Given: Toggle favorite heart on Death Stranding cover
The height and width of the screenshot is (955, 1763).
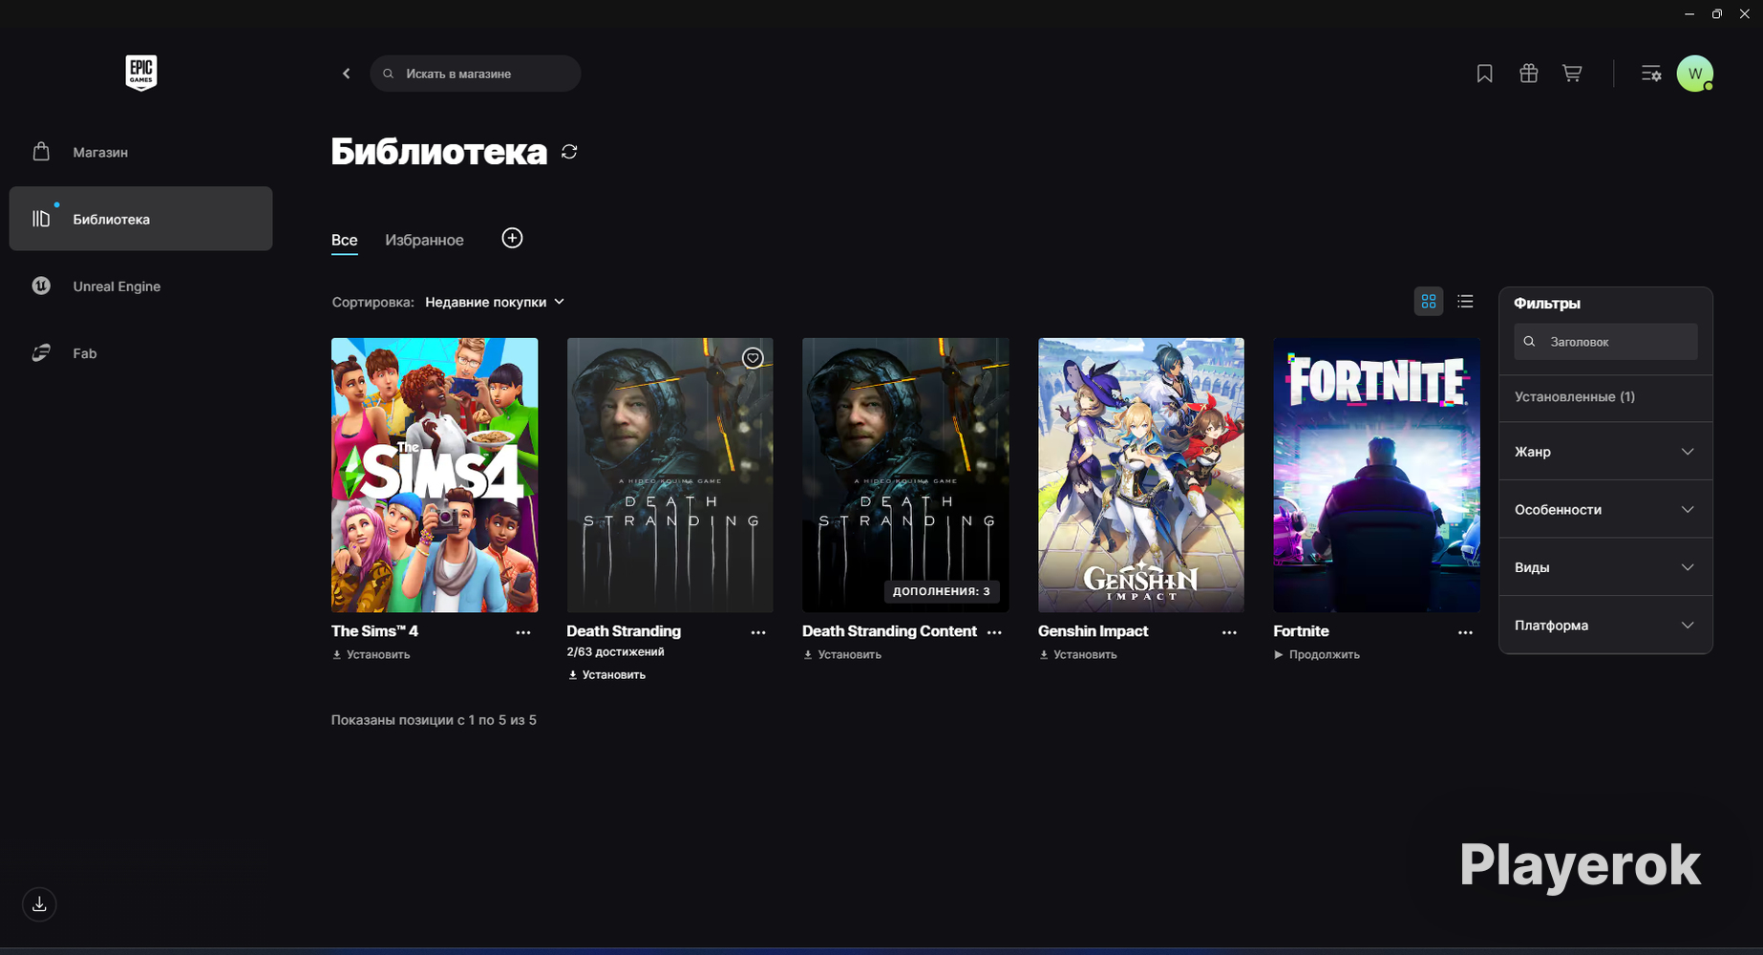Looking at the screenshot, I should click(753, 358).
